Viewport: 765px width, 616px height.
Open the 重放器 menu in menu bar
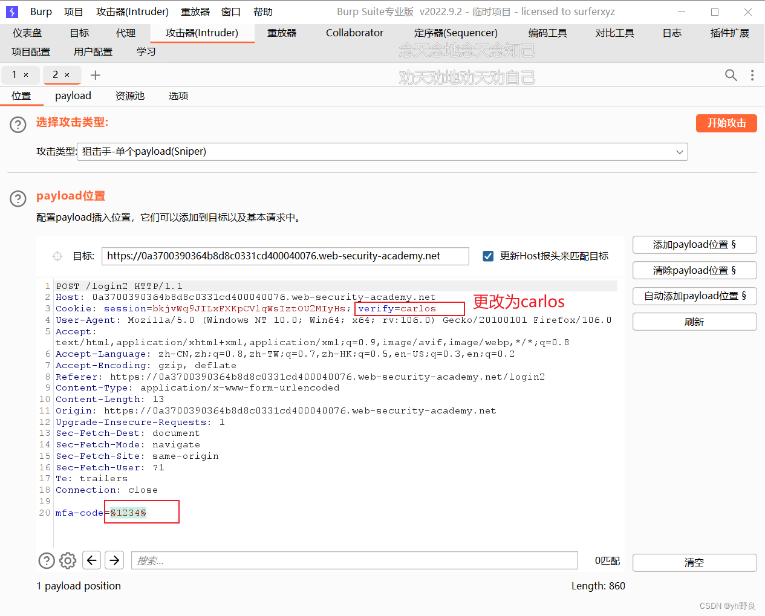(195, 11)
